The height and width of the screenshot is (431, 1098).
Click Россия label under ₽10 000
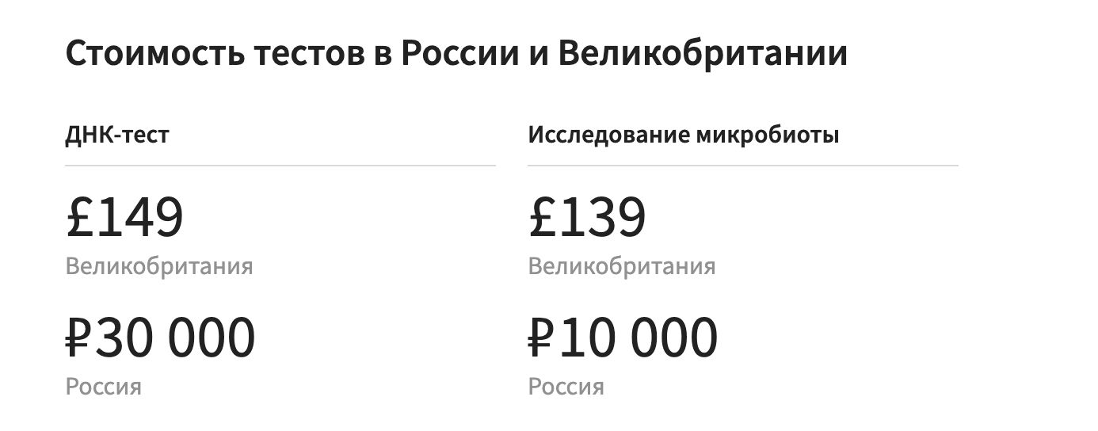click(x=566, y=387)
